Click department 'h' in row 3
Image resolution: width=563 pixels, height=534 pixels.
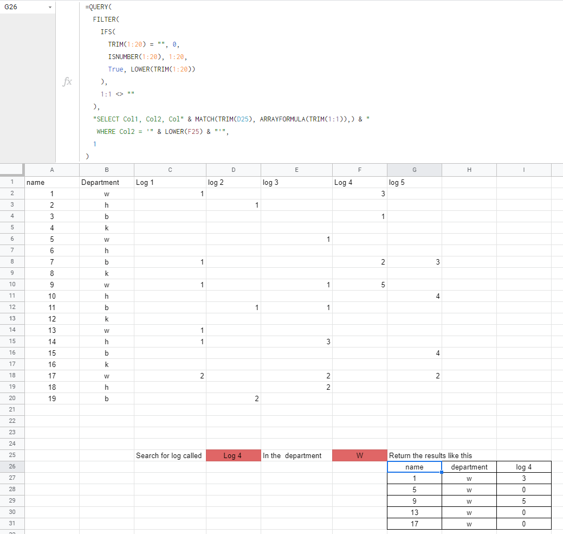point(107,205)
